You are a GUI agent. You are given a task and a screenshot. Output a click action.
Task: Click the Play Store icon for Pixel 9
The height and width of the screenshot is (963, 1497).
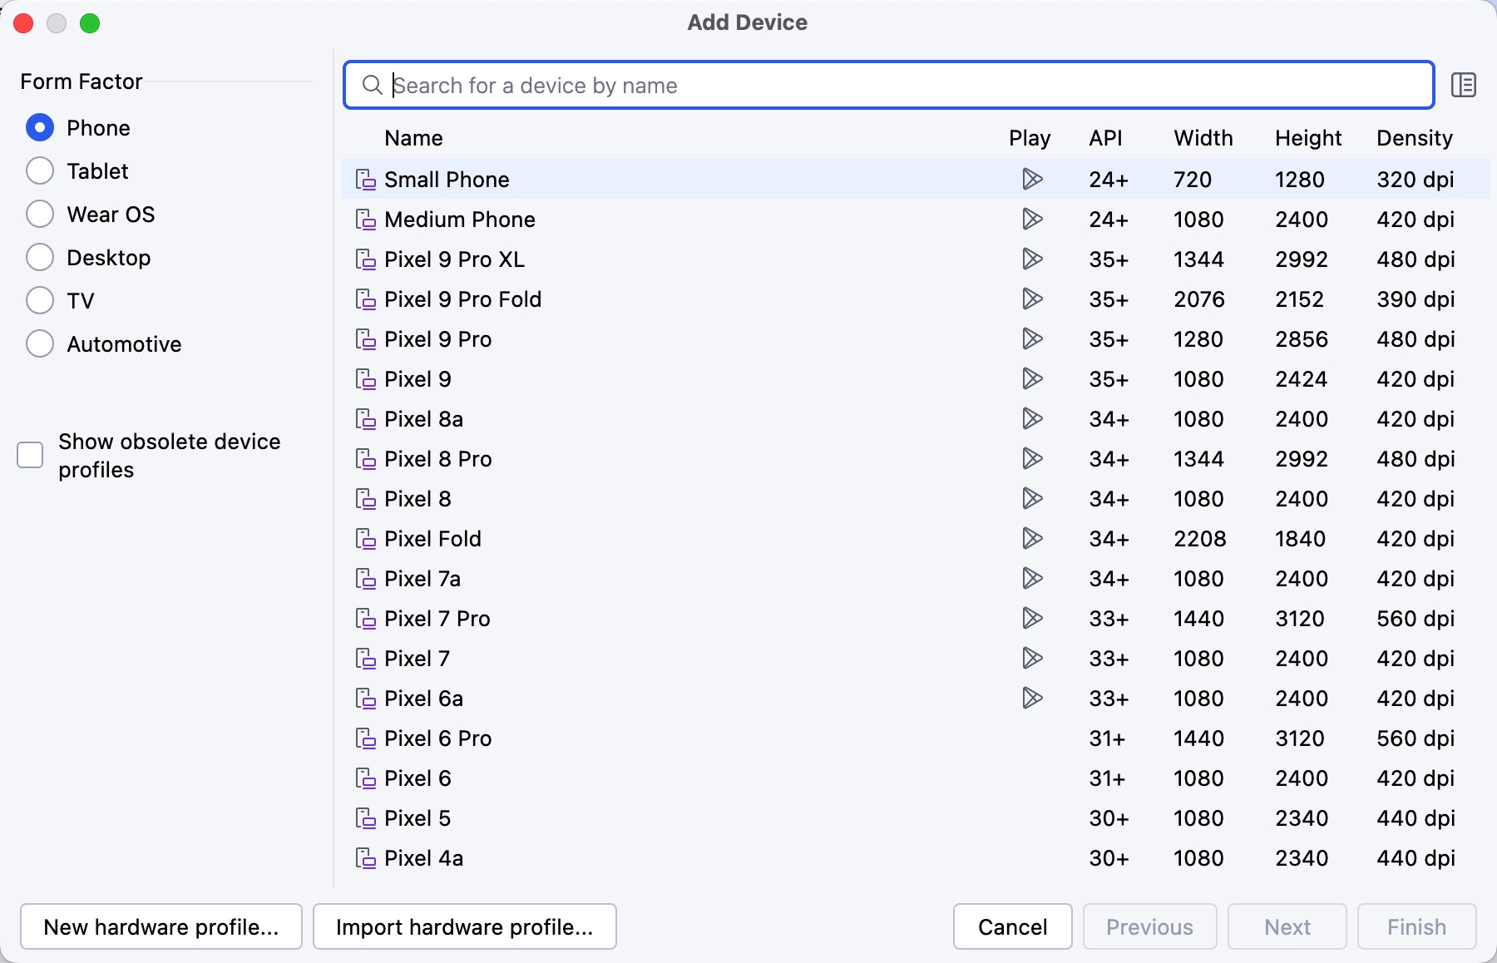1032,378
